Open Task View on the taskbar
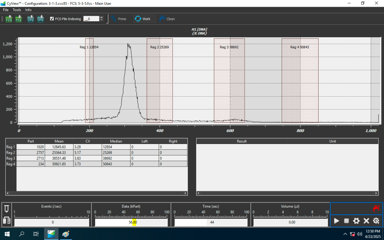 (x=36, y=234)
